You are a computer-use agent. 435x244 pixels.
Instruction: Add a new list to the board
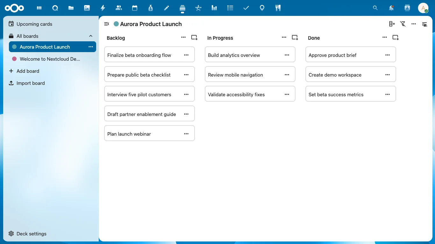(392, 24)
